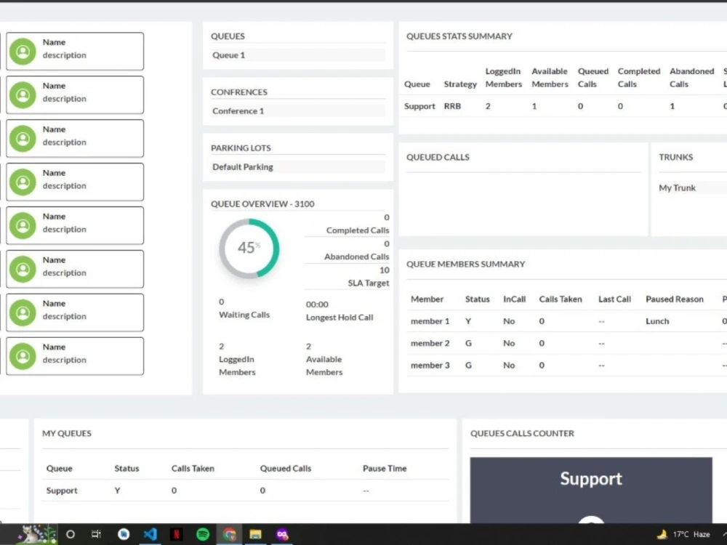This screenshot has width=727, height=545.
Task: Select the member 3 row
Action: [566, 366]
